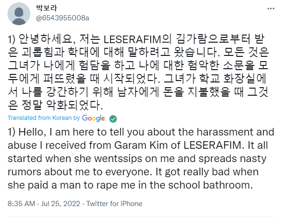Click the word Korean in translation label
Viewport: 282px width, 217px height.
[62, 118]
